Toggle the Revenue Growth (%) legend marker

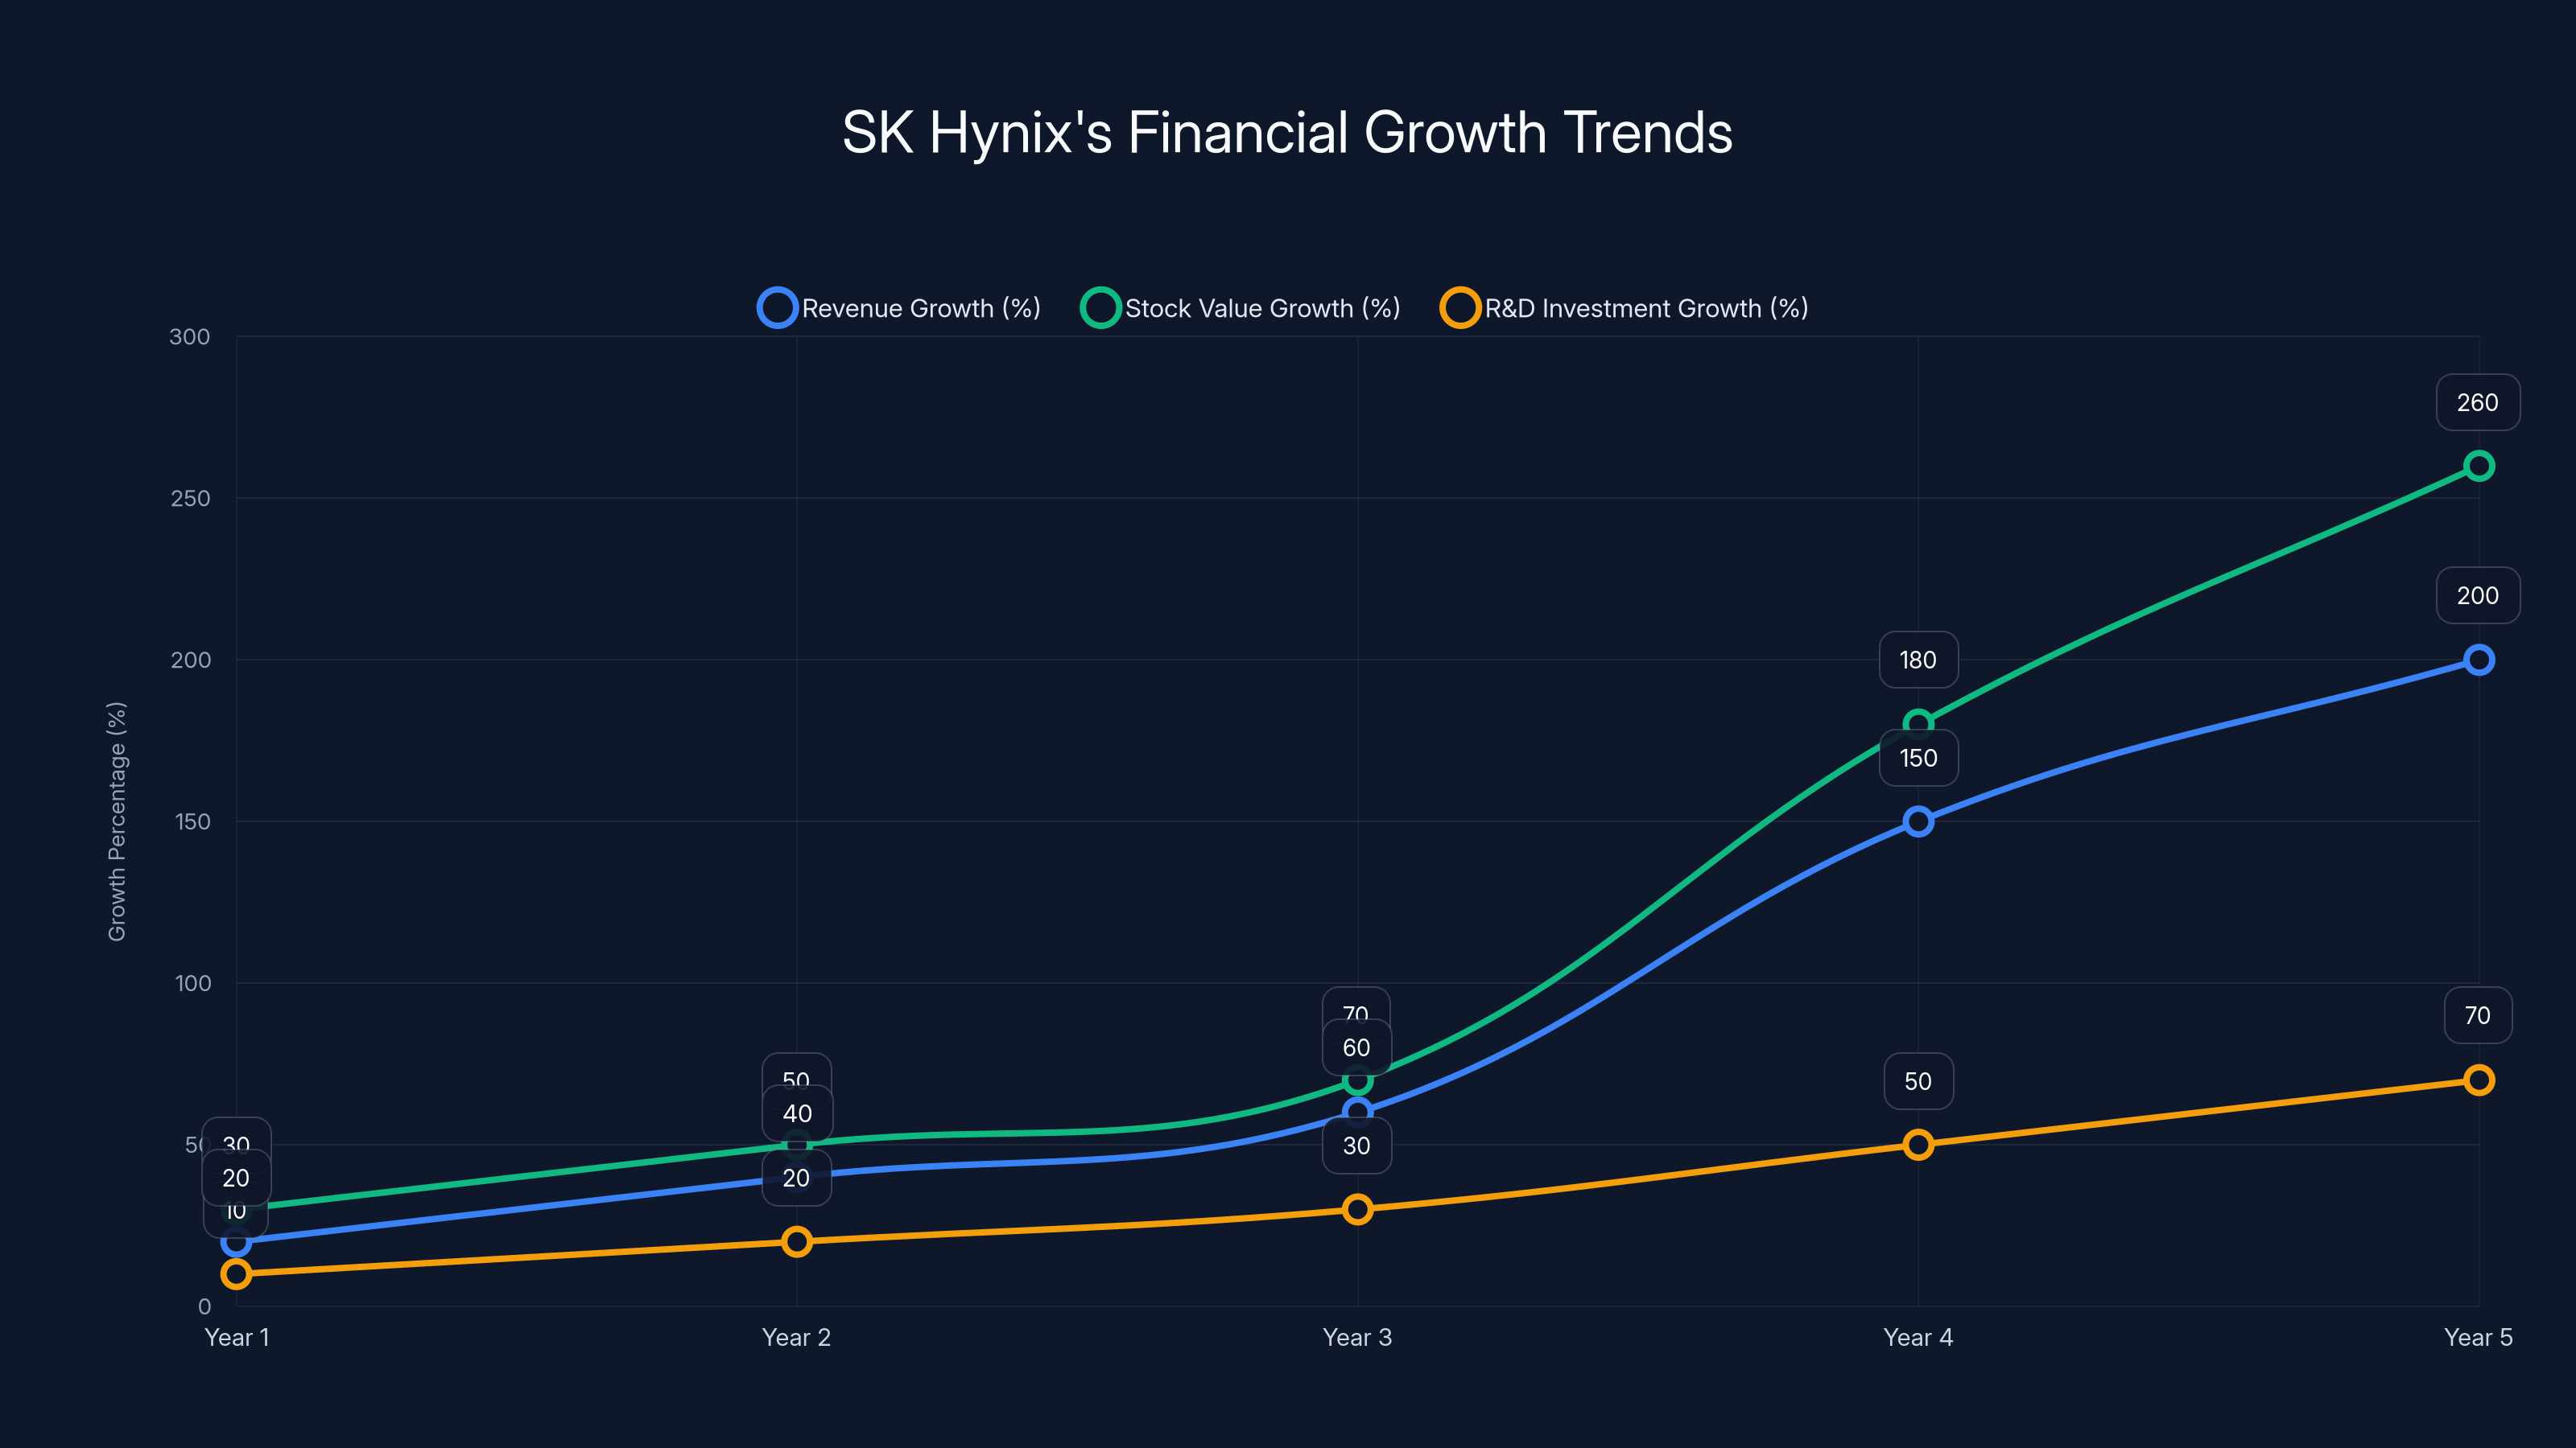point(777,308)
